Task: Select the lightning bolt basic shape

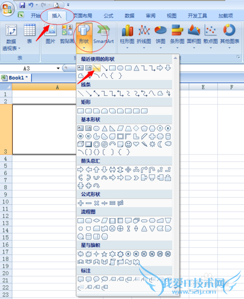Action: (x=144, y=144)
